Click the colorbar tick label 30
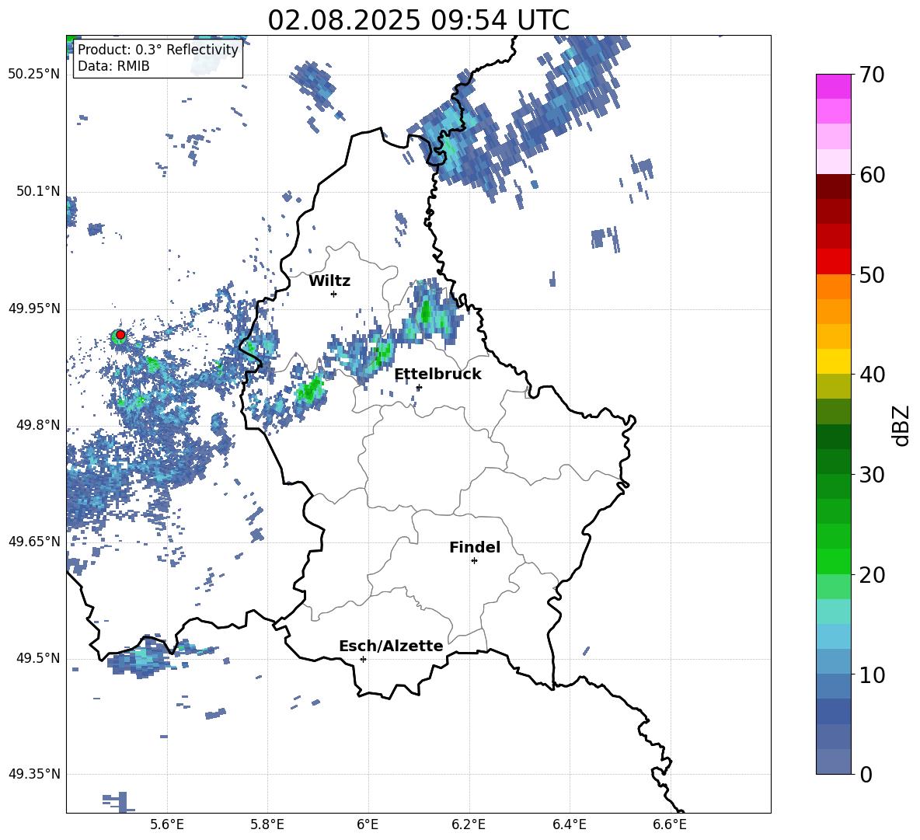 click(871, 475)
